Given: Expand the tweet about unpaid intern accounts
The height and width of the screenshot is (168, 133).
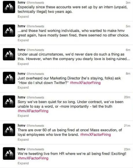Looking at the screenshot, I should (x=23, y=17).
